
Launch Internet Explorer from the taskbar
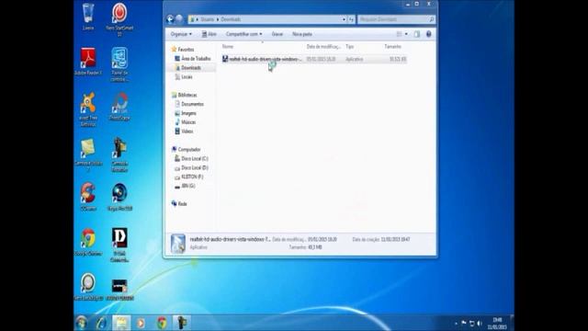pos(101,323)
